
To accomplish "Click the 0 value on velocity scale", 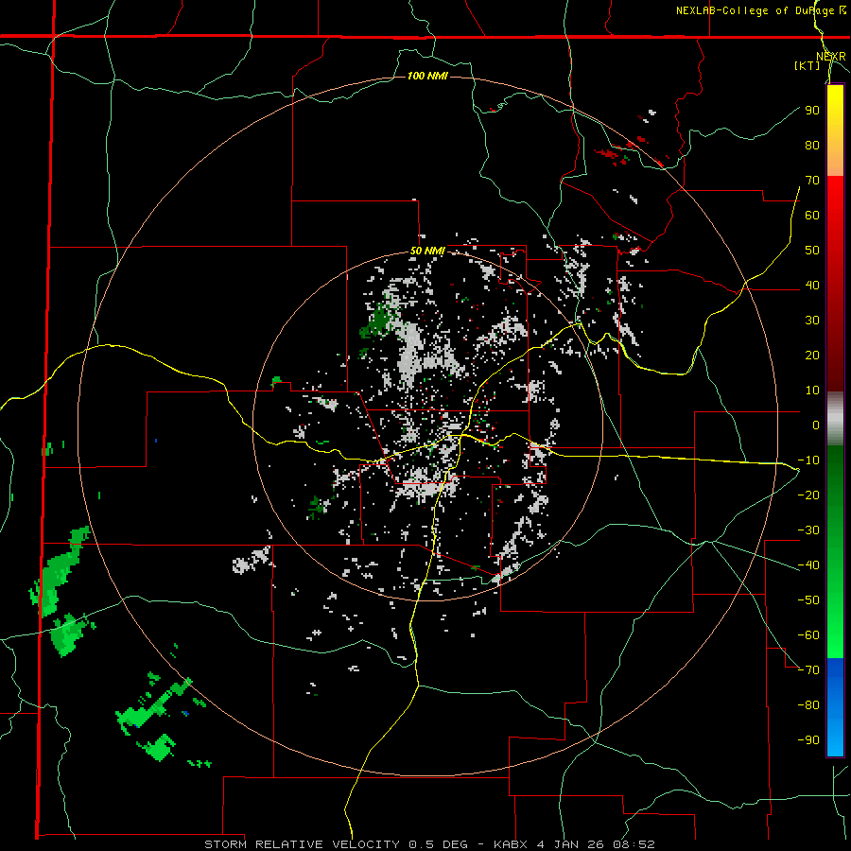I will [816, 425].
